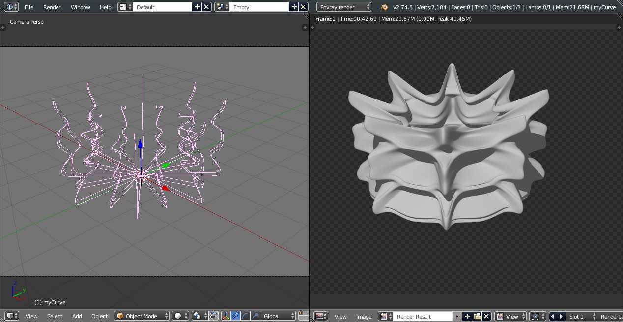Add a new screen layout with plus
Screen dimensions: 623x322
197,7
